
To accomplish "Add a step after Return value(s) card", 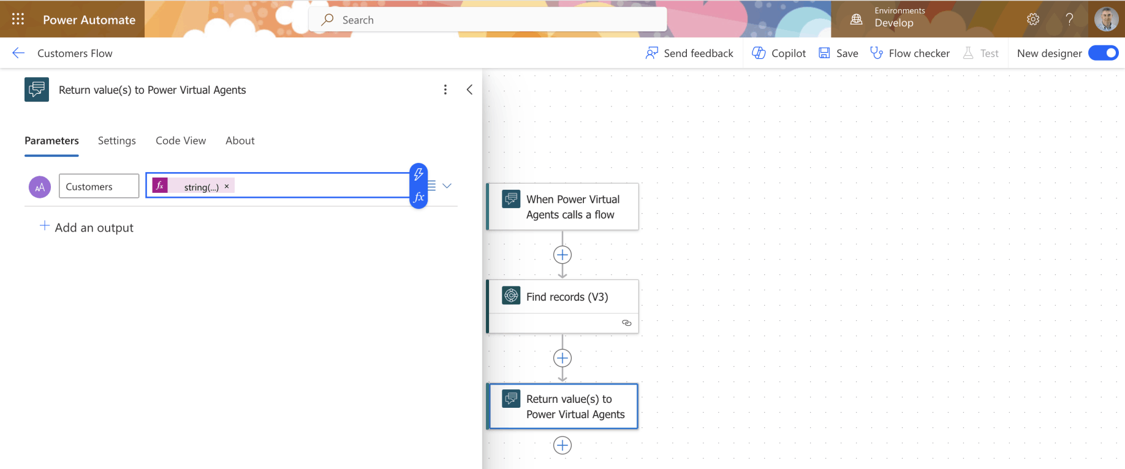I will click(562, 445).
